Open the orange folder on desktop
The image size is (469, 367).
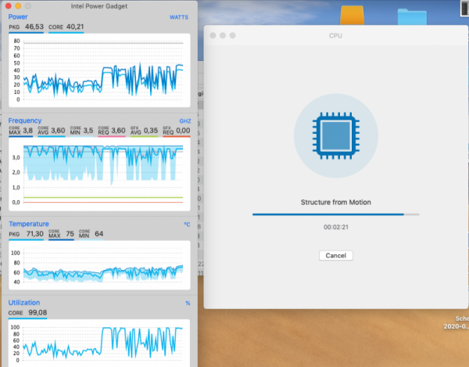(352, 16)
